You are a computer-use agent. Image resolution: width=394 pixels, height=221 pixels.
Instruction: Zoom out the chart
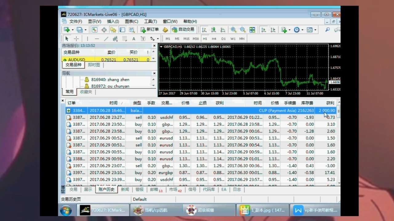click(x=243, y=30)
